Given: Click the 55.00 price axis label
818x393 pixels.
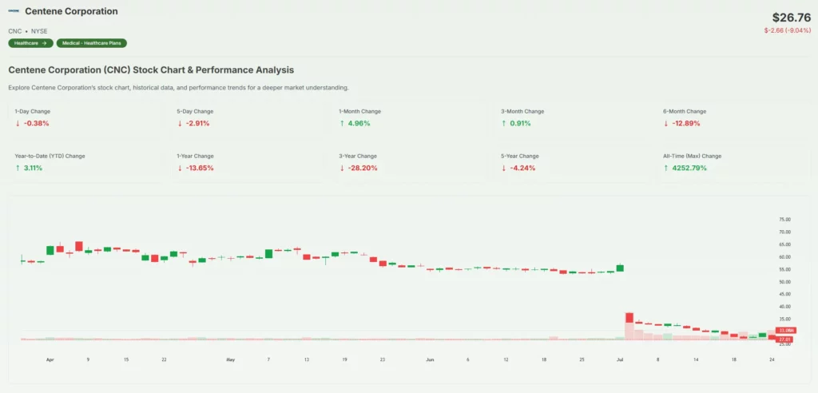Looking at the screenshot, I should click(x=784, y=269).
